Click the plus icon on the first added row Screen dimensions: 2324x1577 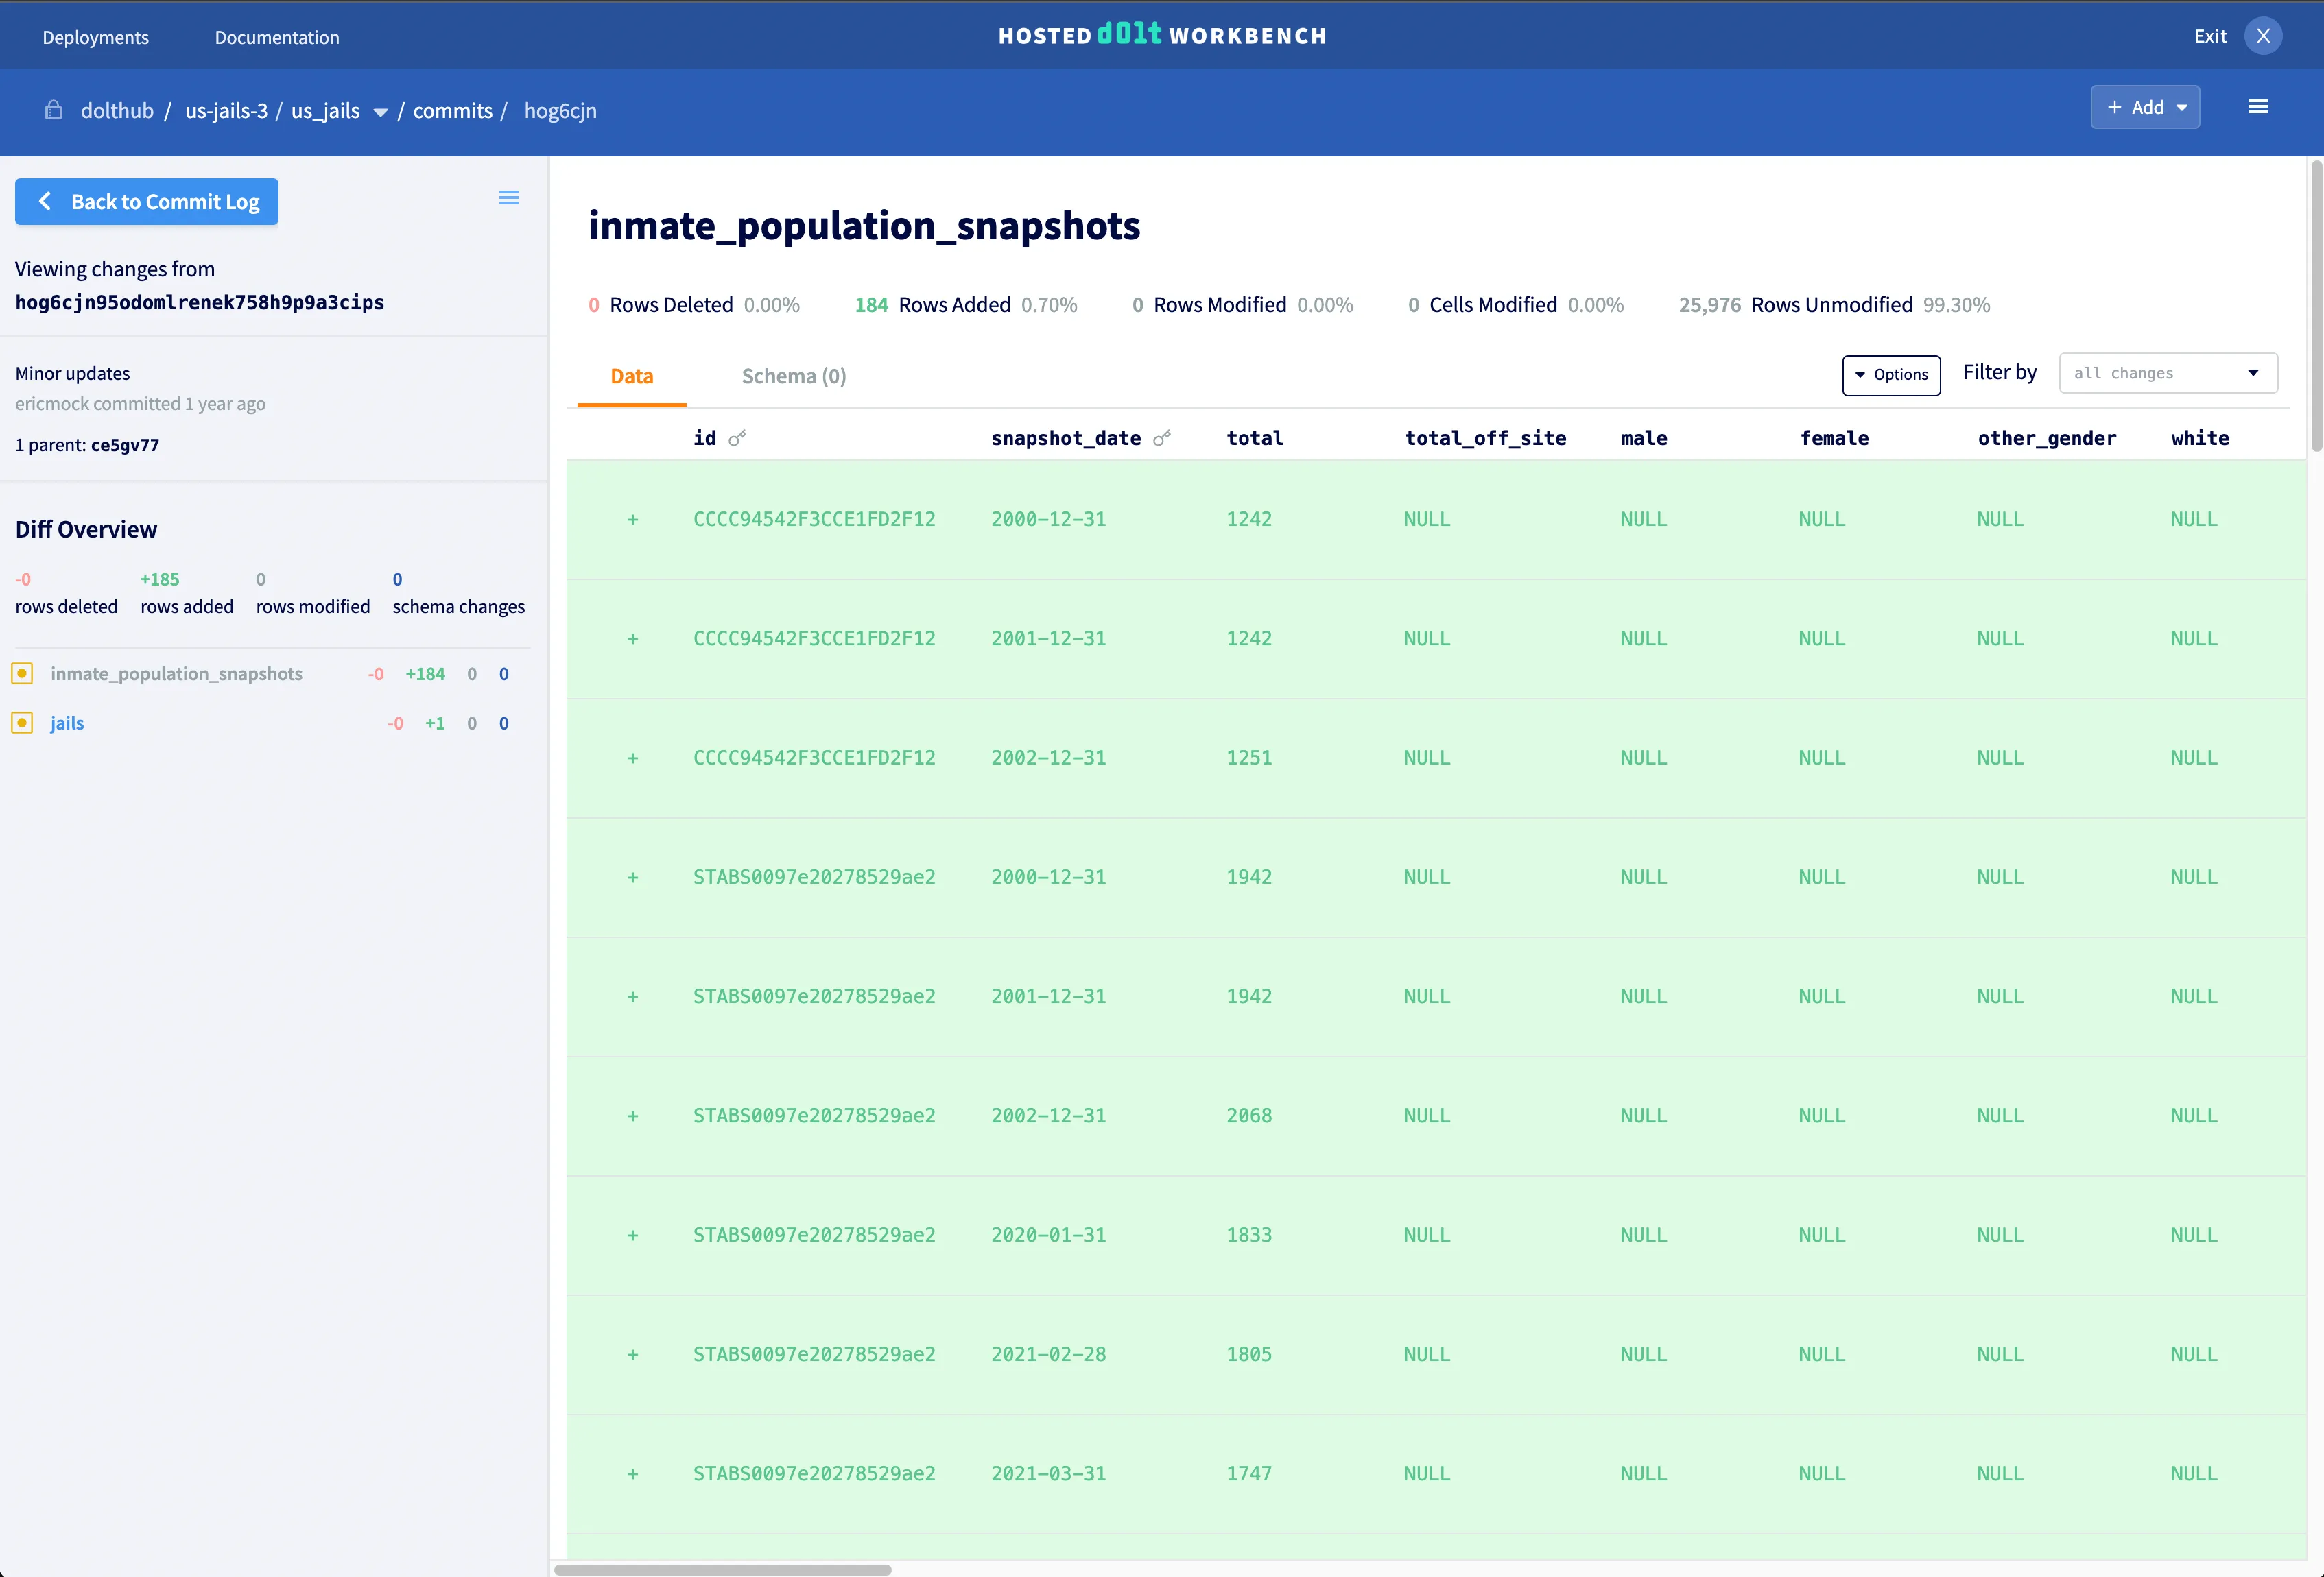pos(633,518)
